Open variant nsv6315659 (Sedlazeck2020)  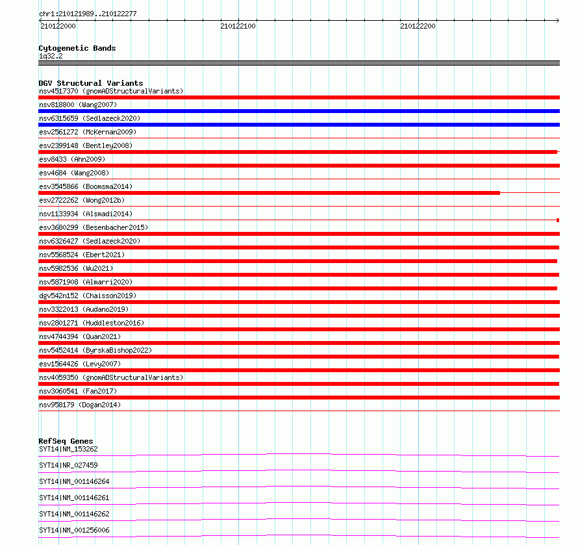90,118
